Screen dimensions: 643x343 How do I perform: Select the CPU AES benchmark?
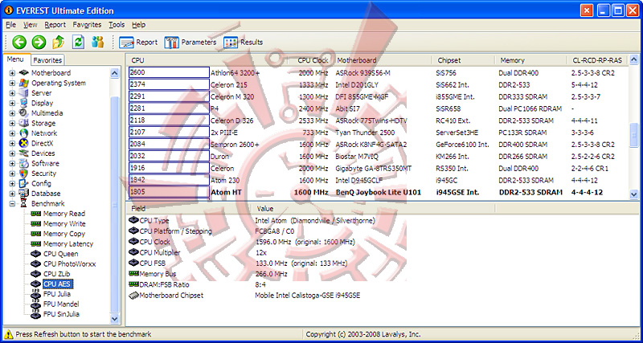coord(58,284)
